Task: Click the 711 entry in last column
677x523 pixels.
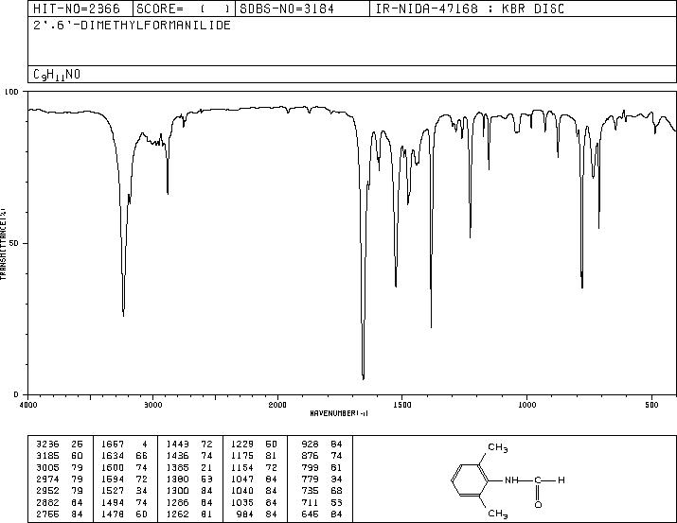Action: [x=310, y=503]
